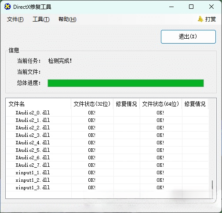The height and width of the screenshot is (213, 222).
Task: Select the xinput1_3.dll row
Action: point(107,187)
